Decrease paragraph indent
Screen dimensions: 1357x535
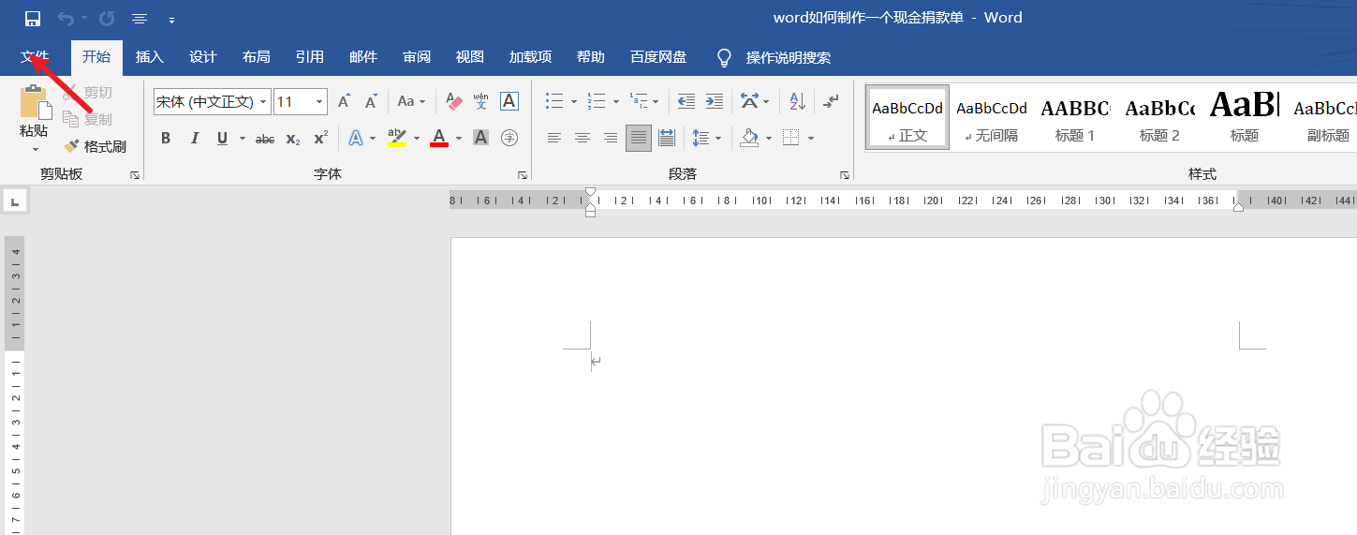686,101
